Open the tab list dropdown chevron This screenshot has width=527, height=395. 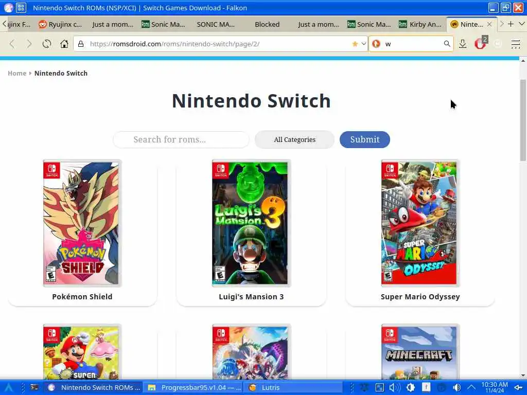tap(522, 24)
